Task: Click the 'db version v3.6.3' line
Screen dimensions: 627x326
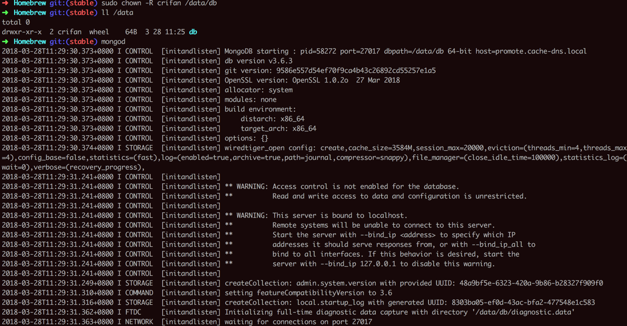Action: 258,61
